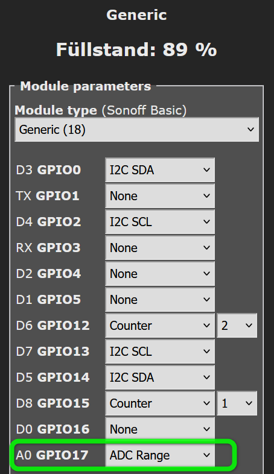This screenshot has height=474, width=274.
Task: Click the chevron arrow of GPIO0 selector
Action: [206, 170]
